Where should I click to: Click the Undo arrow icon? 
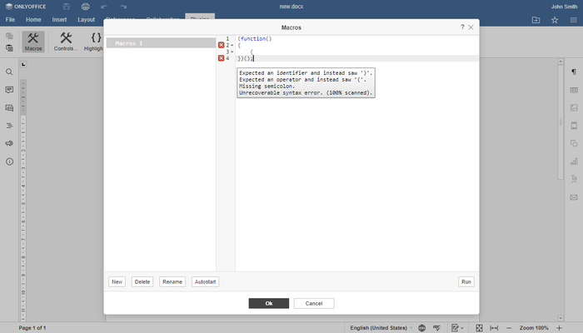[104, 7]
